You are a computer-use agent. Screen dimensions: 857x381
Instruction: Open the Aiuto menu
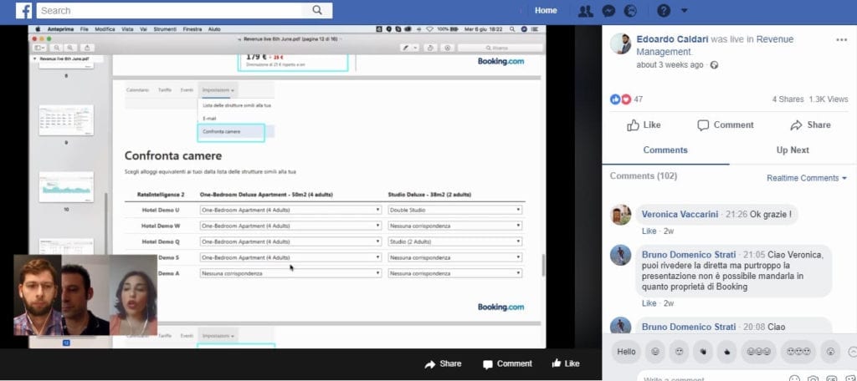tap(214, 29)
